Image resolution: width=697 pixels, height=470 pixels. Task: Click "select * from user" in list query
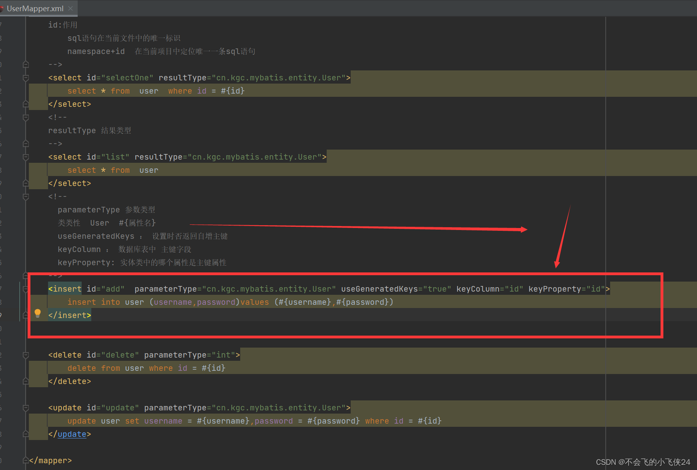click(x=113, y=170)
